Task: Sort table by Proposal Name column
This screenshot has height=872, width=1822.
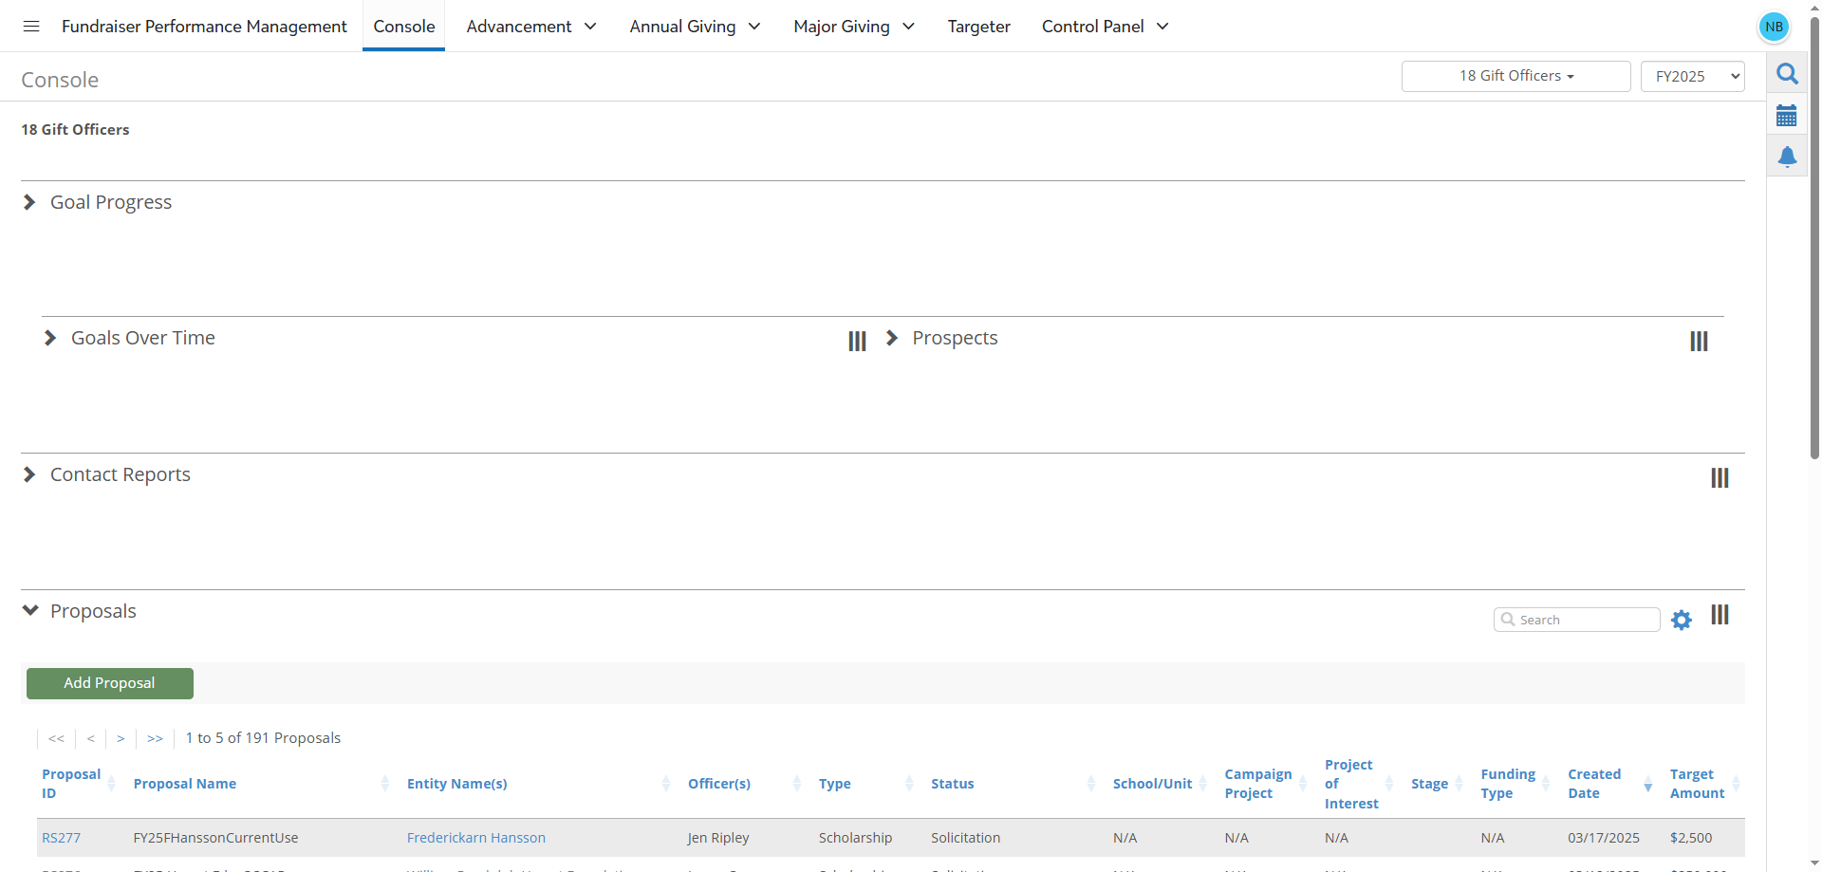Action: point(261,784)
